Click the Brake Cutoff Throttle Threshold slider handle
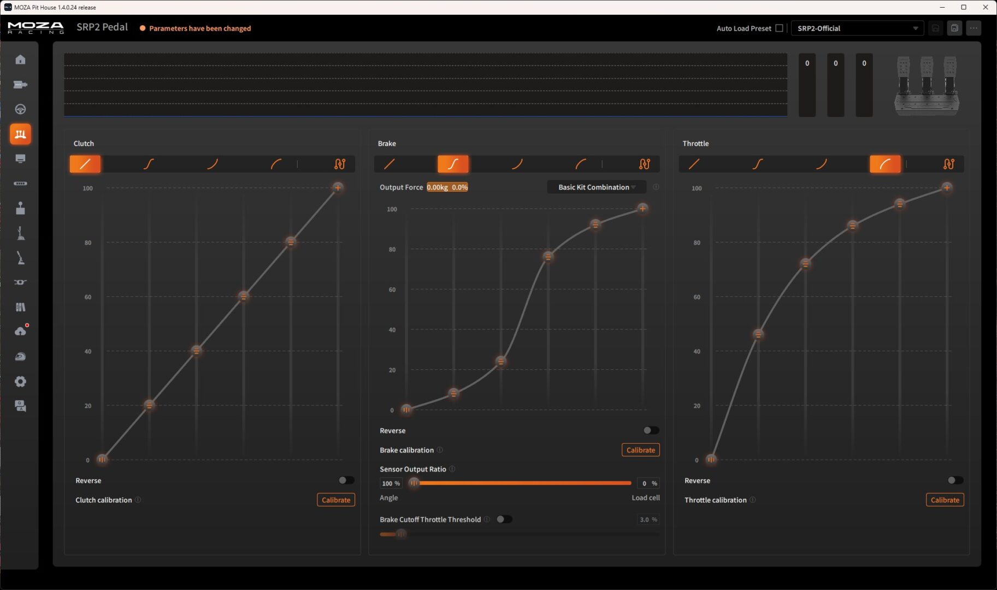The image size is (997, 590). 401,534
